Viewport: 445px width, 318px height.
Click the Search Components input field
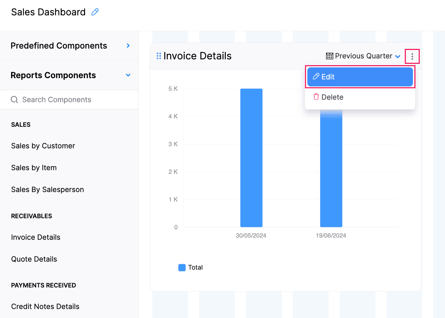(x=62, y=99)
